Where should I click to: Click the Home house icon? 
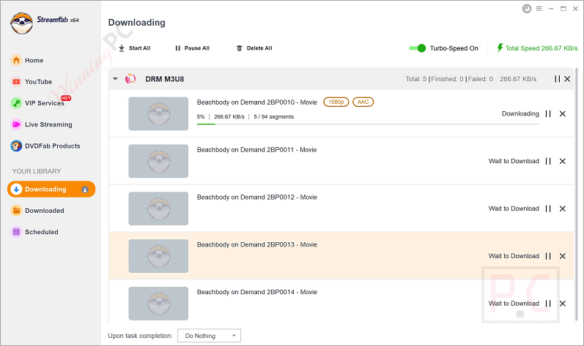[x=16, y=60]
